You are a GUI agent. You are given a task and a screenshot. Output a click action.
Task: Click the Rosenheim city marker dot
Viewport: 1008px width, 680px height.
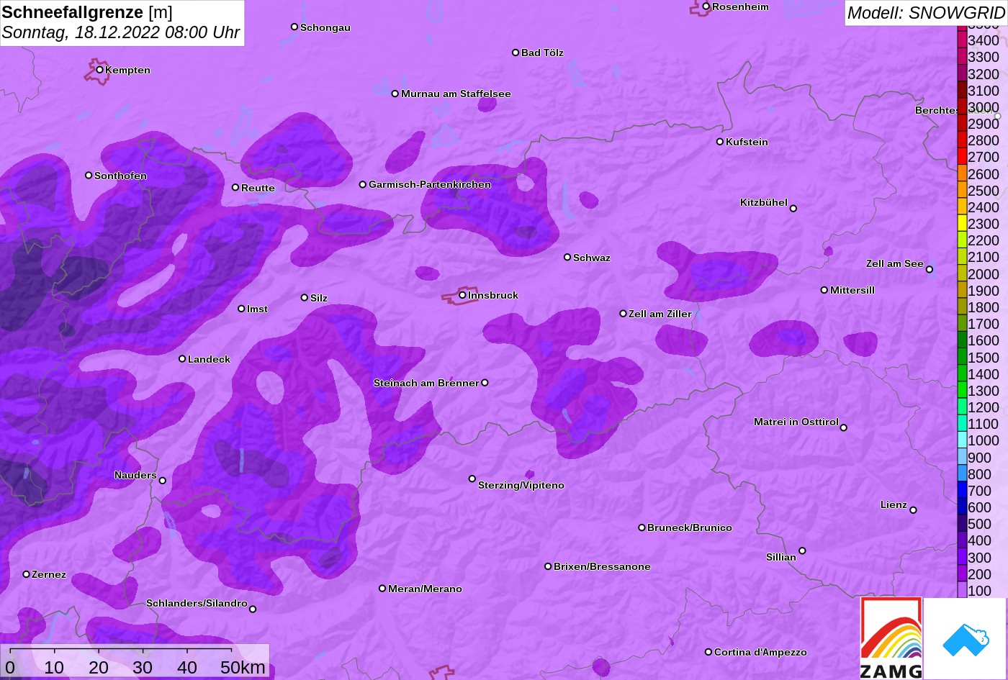point(706,6)
